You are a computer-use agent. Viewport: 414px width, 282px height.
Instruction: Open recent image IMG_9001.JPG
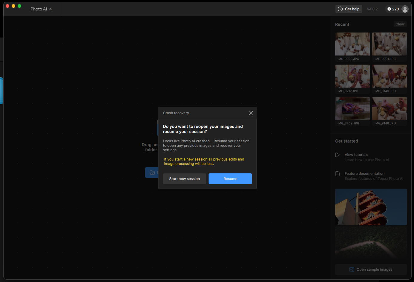point(390,47)
